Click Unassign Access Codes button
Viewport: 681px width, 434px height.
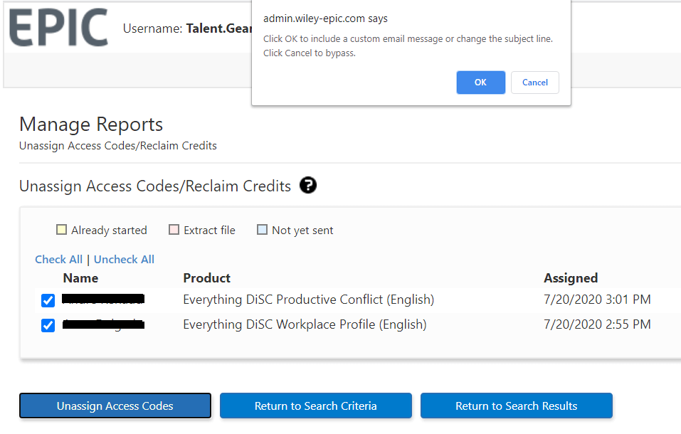pos(115,406)
